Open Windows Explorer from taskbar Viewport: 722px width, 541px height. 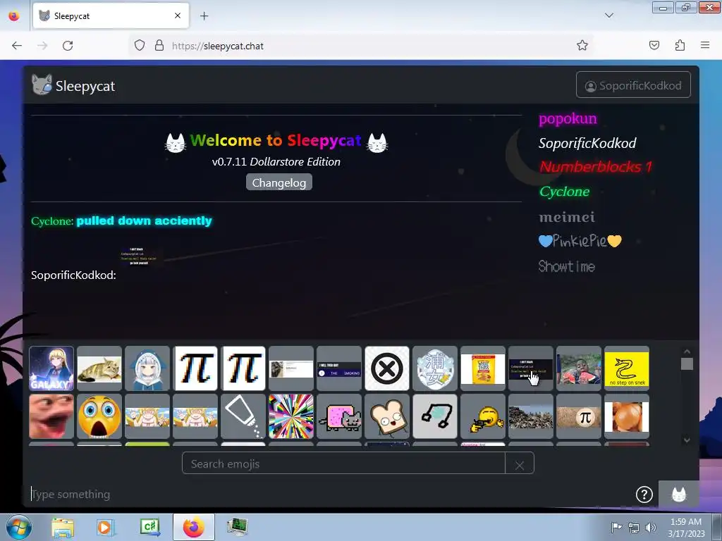coord(63,527)
